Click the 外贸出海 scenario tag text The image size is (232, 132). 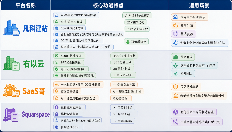click(187, 25)
